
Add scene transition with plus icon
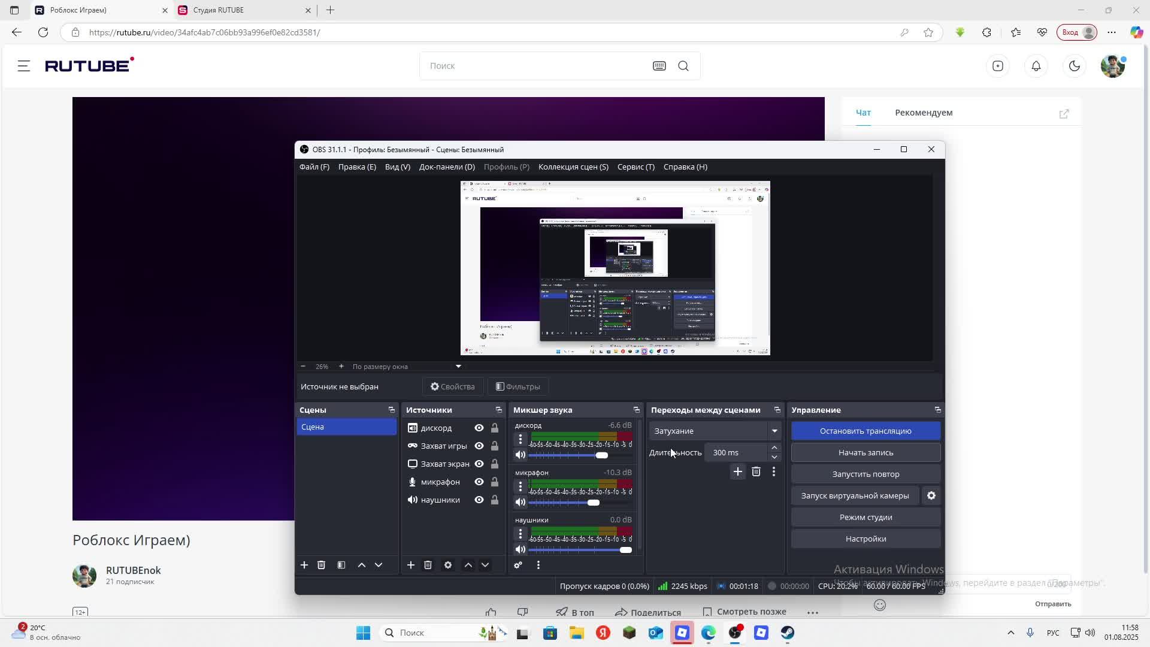pos(738,472)
